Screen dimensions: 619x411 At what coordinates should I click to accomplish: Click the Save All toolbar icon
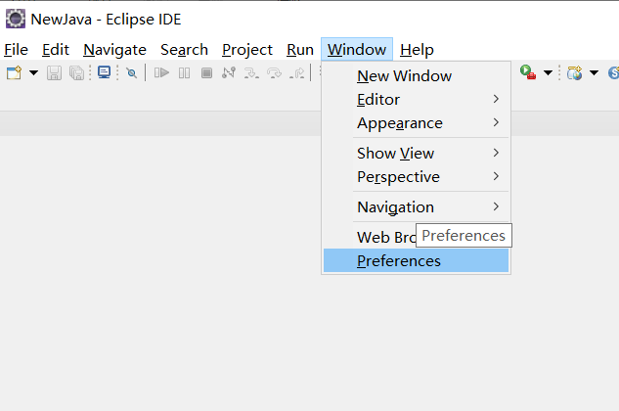click(77, 73)
